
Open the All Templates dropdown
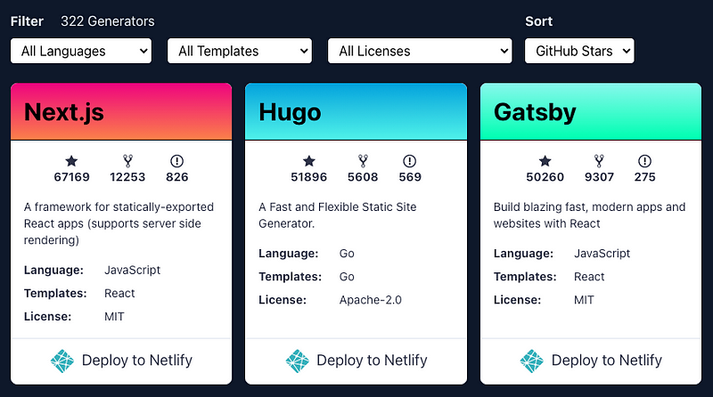pyautogui.click(x=240, y=51)
